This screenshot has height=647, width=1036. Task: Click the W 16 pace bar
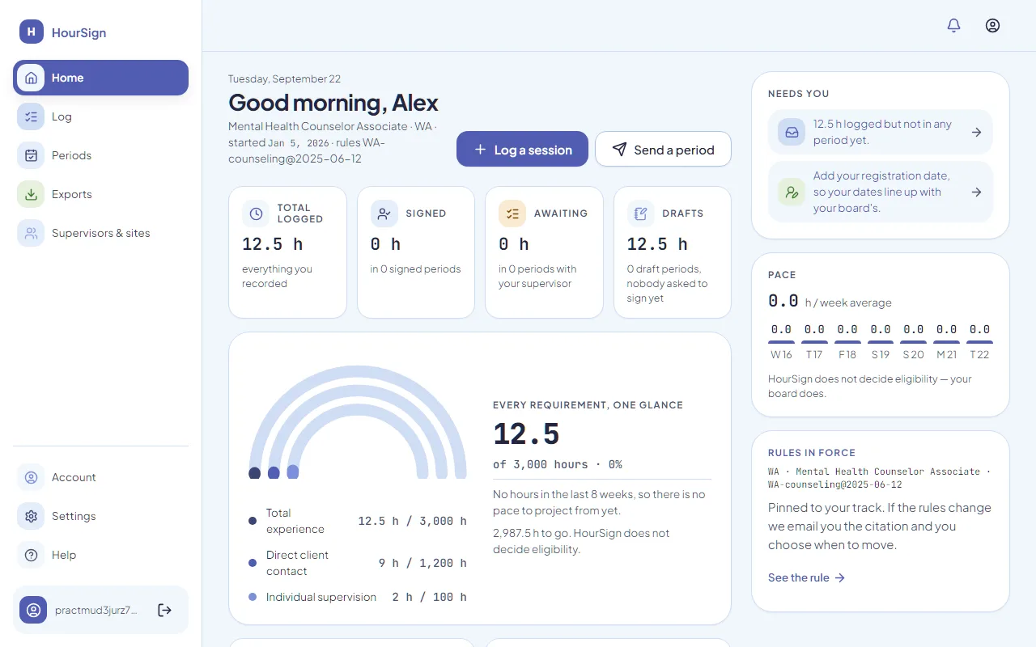tap(781, 342)
